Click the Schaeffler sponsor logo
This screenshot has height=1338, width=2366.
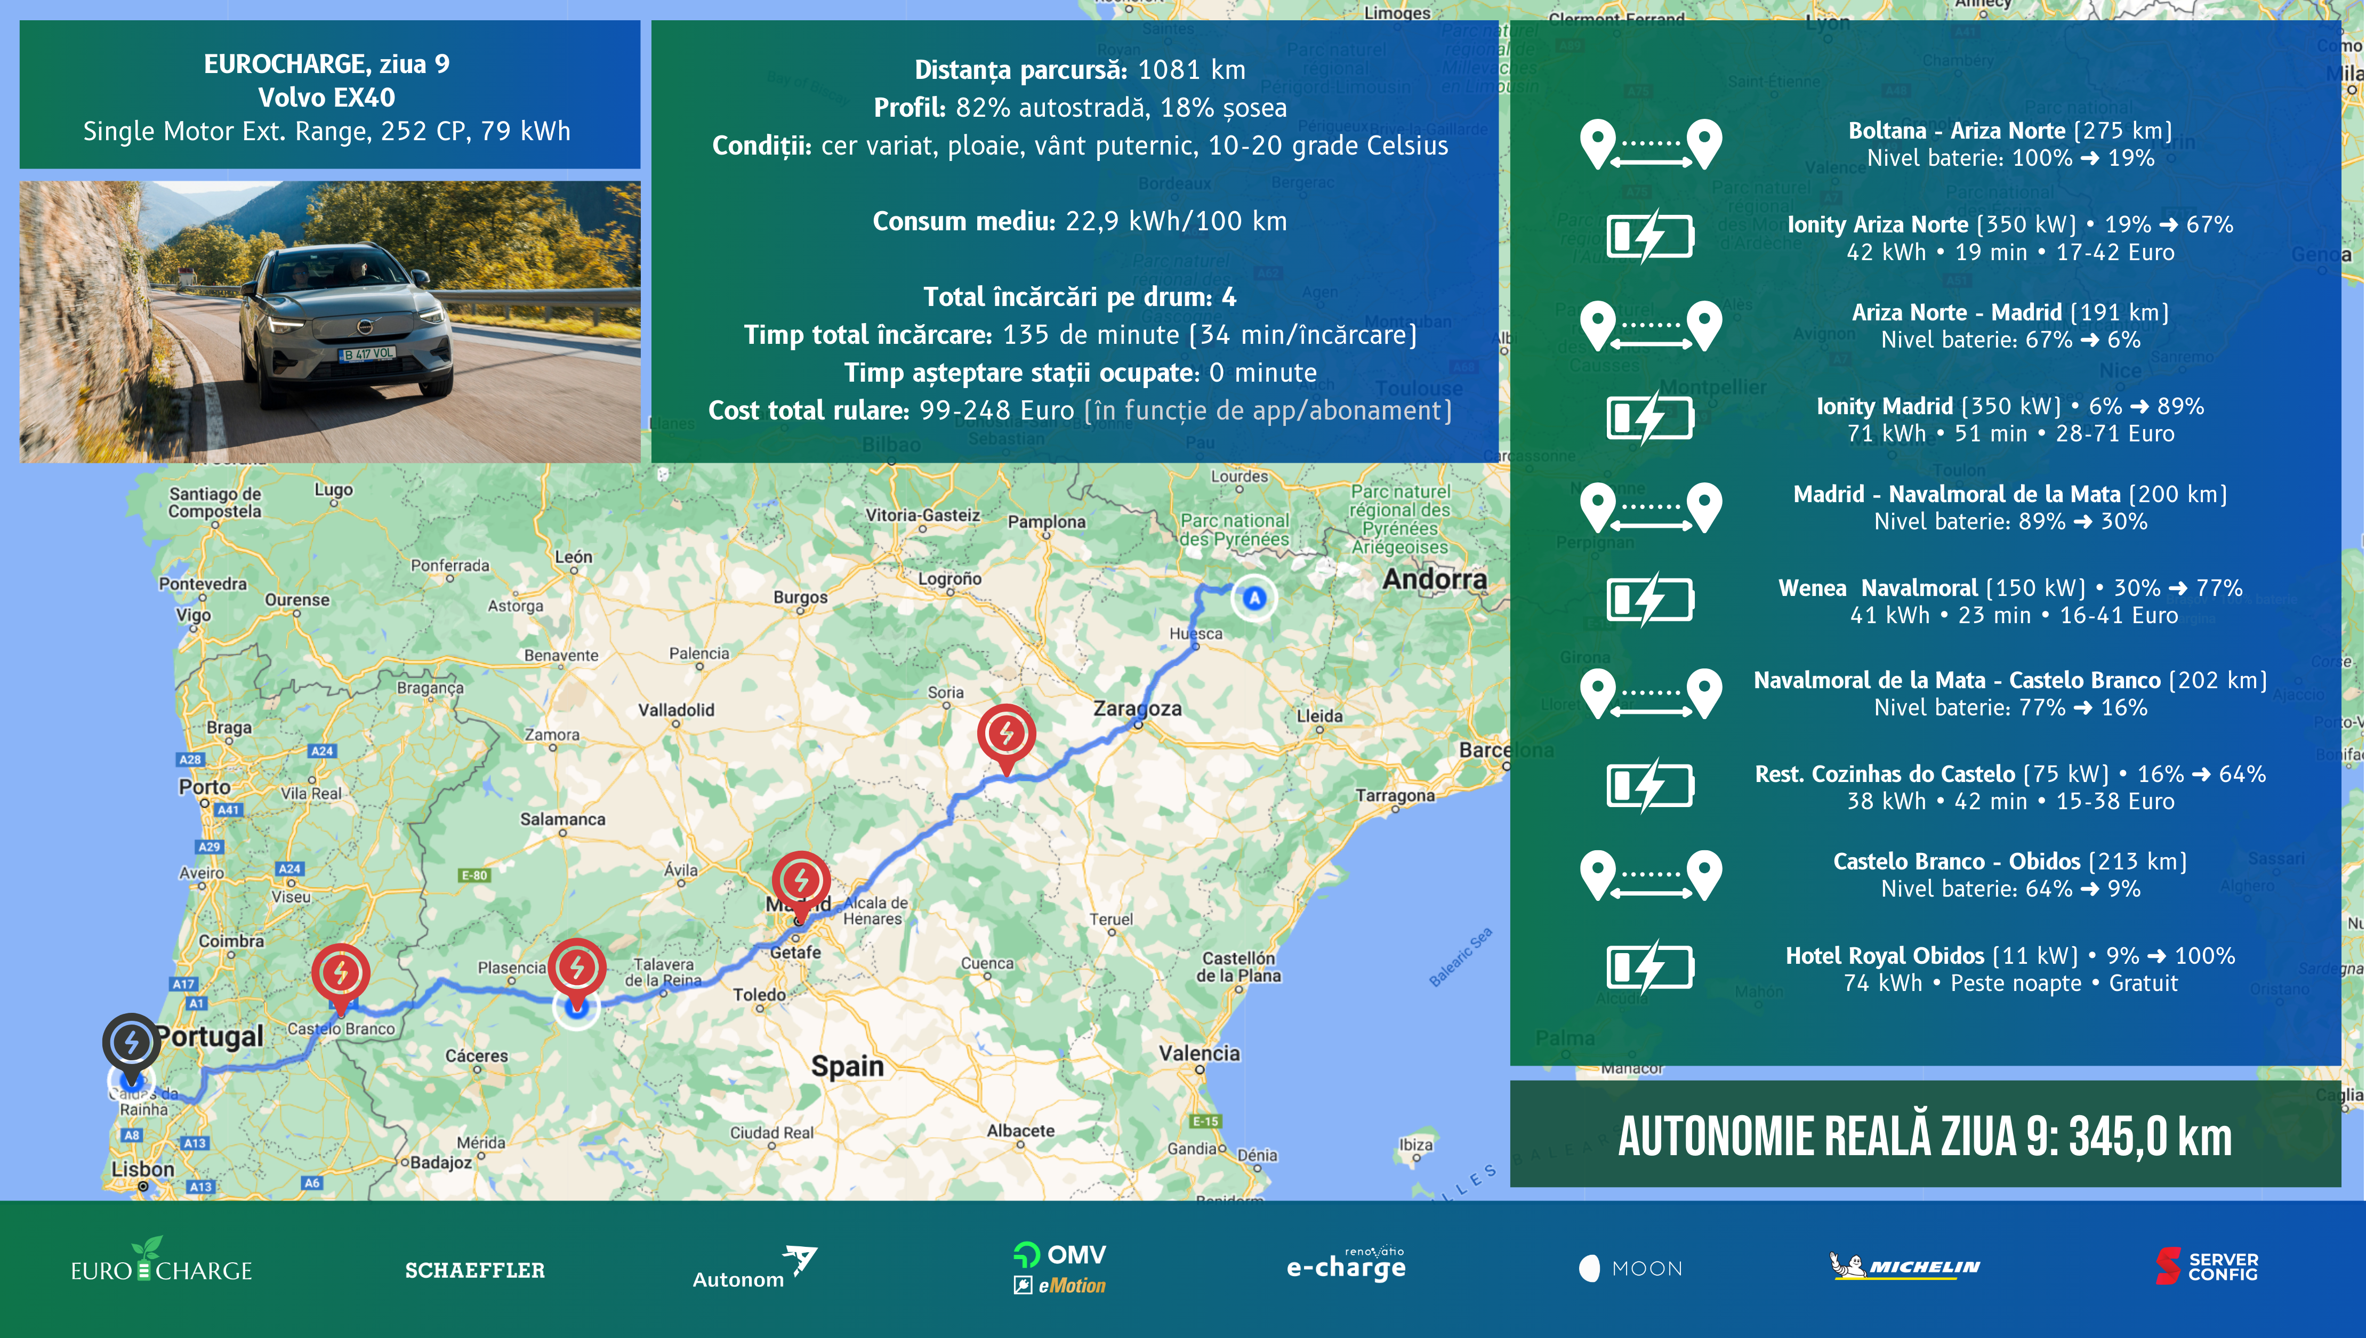click(475, 1270)
